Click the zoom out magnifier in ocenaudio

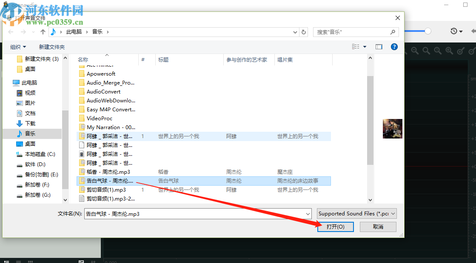point(415,51)
